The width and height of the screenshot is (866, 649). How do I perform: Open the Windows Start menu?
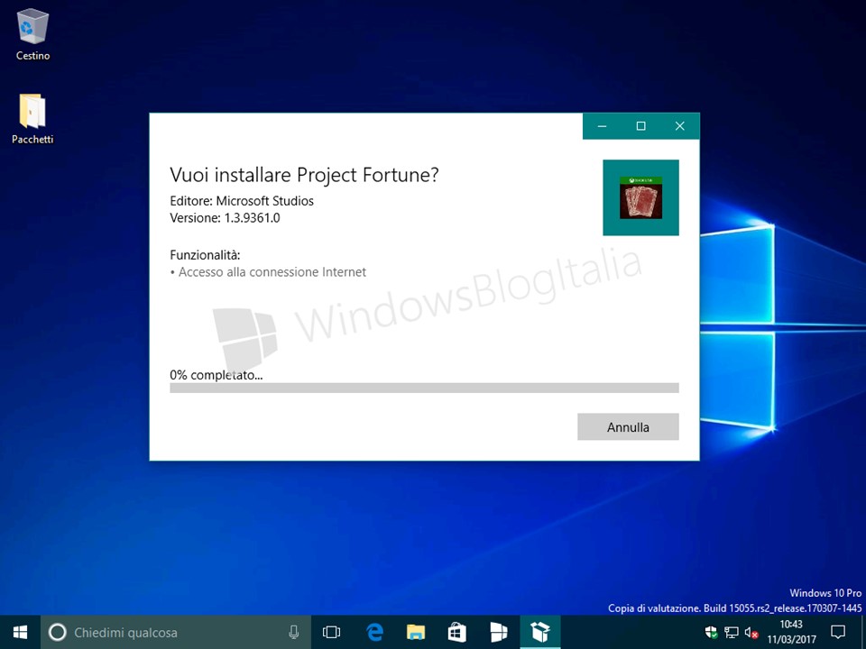[21, 633]
